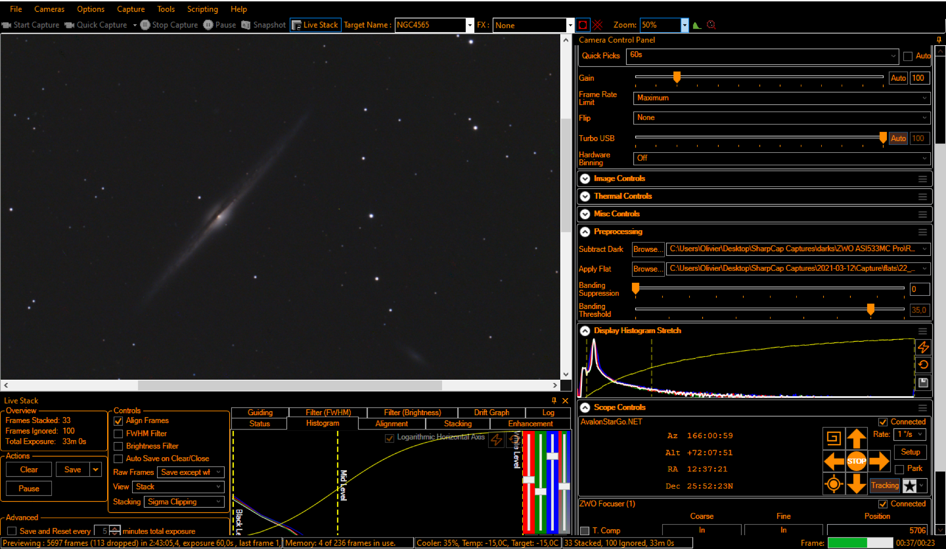Pin the Live Stack panel
Screen dimensions: 946x549
coord(554,400)
